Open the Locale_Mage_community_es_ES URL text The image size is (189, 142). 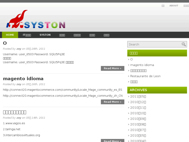pos(62,90)
